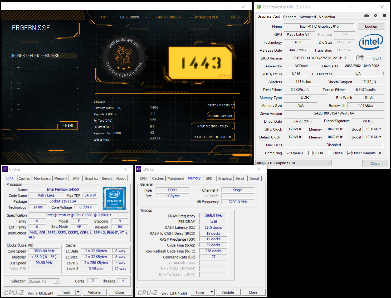Open Mainboard tab in CPU-Z CPU window
391x298 pixels.
(42, 178)
